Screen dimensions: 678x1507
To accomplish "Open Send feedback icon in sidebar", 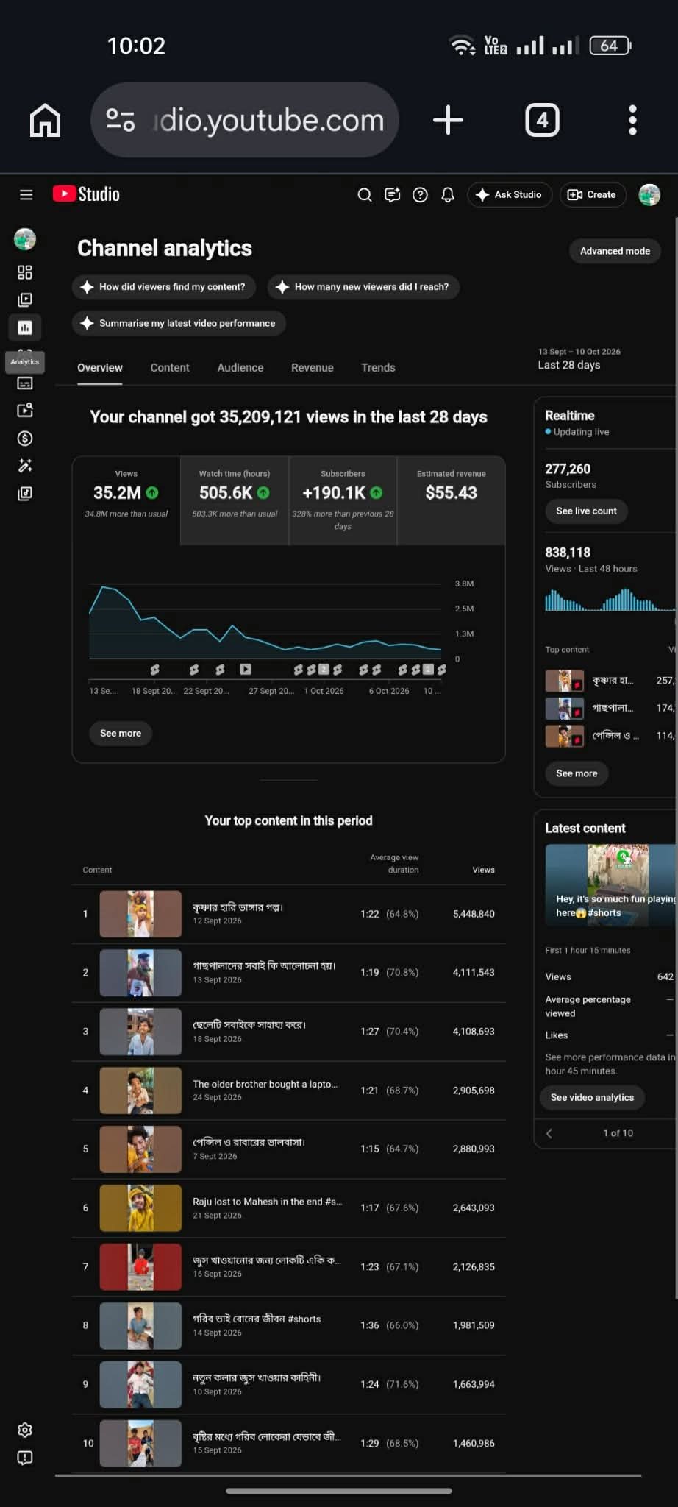I will [x=25, y=1458].
